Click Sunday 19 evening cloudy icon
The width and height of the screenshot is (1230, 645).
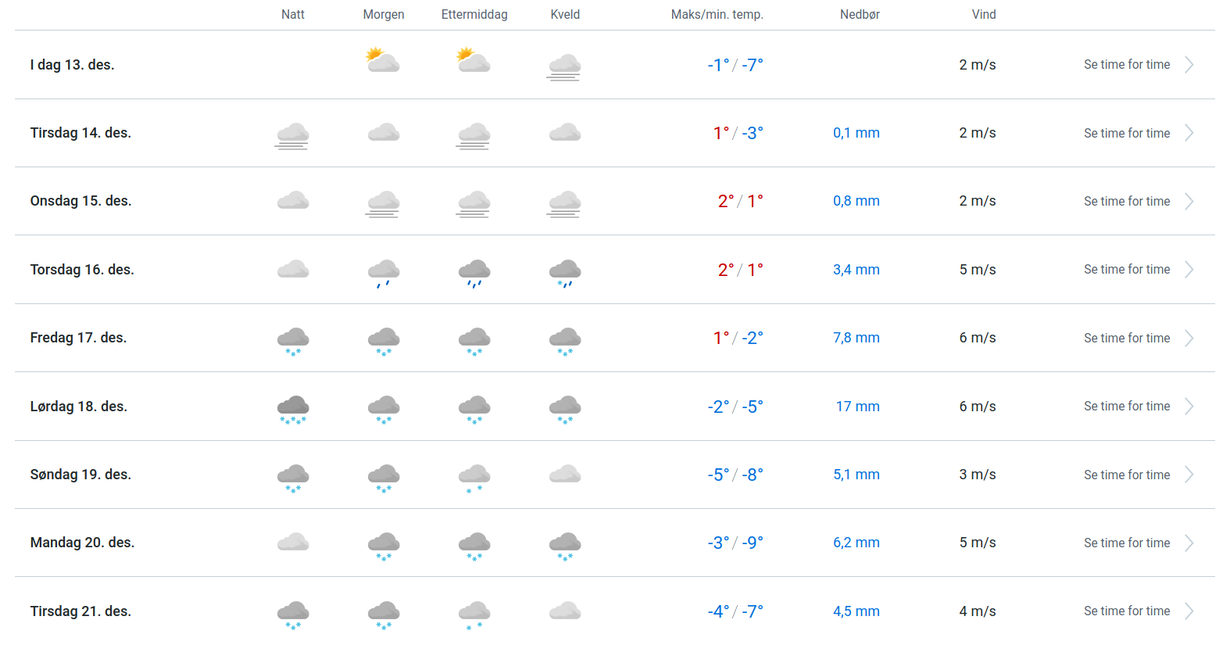[565, 474]
